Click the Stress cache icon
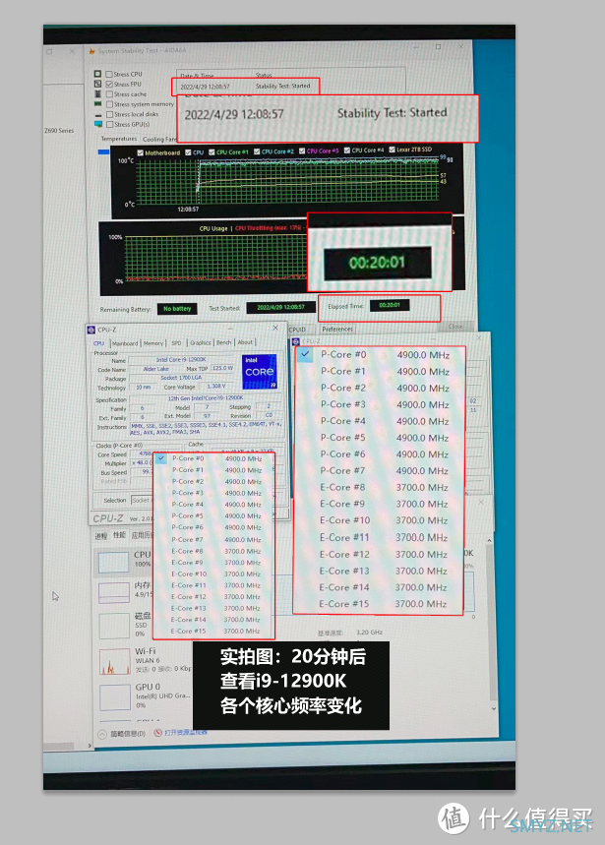Viewport: 605px width, 845px height. (97, 93)
